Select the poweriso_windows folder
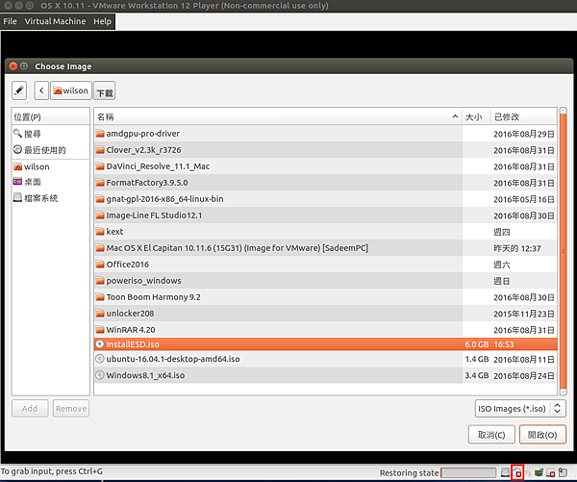577x482 pixels. coord(325,281)
